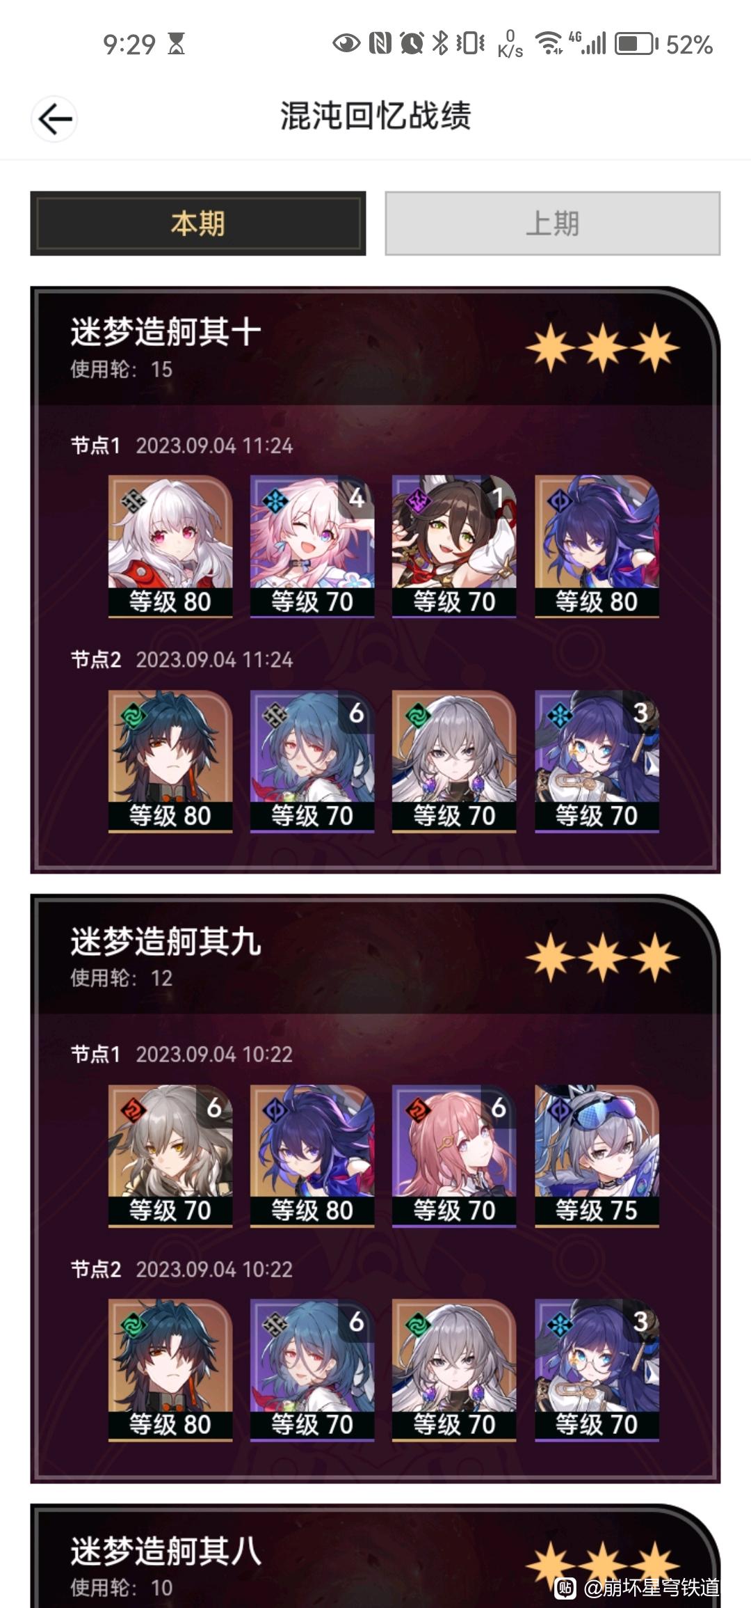This screenshot has width=751, height=1608.
Task: Open the pink-haired eidolon 6 character in 其九
Action: 454,1156
